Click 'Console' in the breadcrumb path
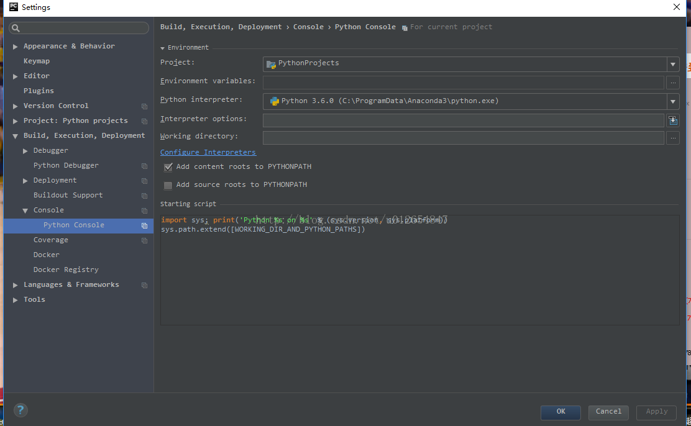Image resolution: width=691 pixels, height=426 pixels. (308, 27)
